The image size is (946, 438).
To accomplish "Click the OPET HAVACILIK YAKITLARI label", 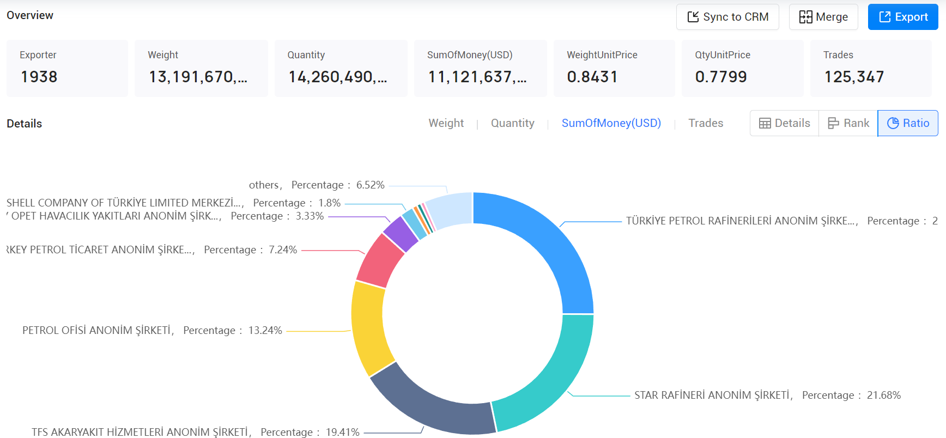I will pos(165,216).
